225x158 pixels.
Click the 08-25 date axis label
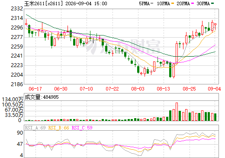point(189,89)
